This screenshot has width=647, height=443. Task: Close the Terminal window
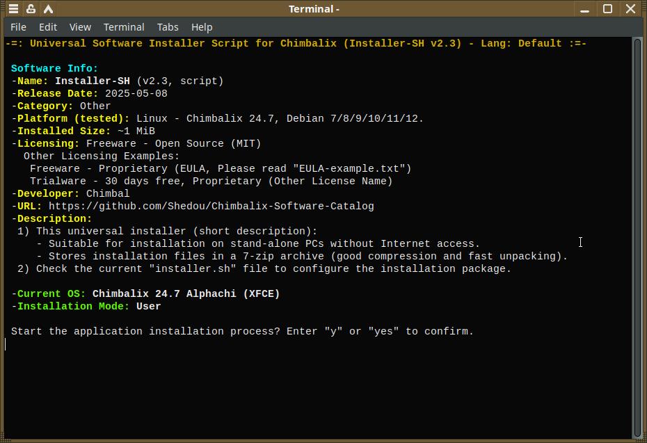coord(630,9)
